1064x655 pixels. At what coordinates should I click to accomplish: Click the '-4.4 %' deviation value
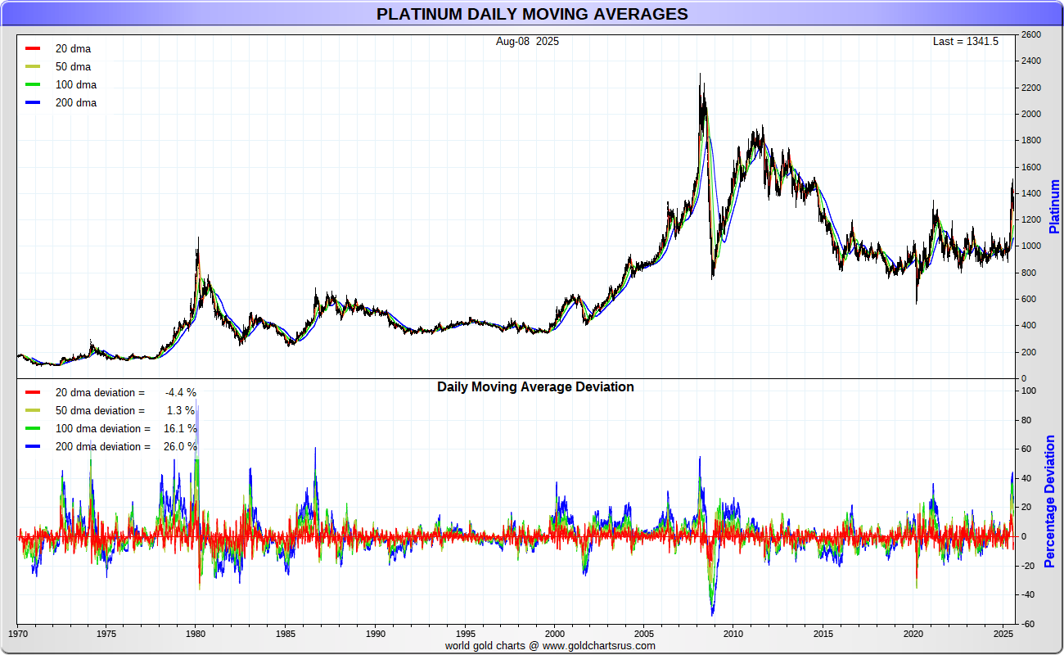181,392
